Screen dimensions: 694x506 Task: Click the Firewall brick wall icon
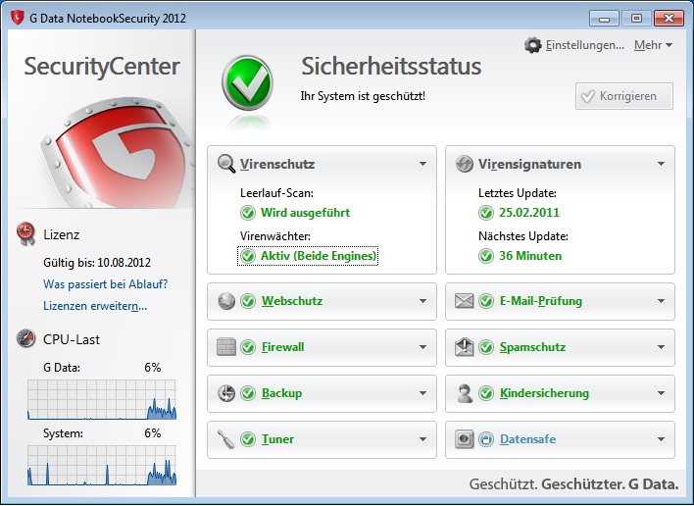(x=226, y=347)
